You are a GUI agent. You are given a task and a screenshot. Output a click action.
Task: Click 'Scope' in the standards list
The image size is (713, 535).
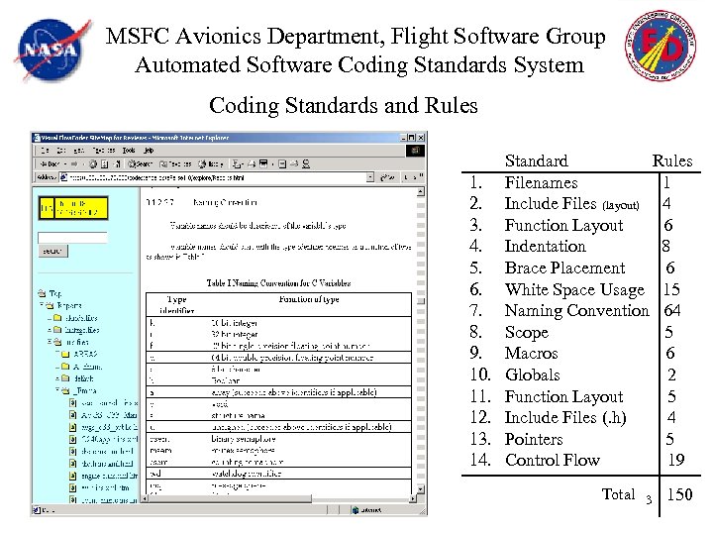point(527,333)
